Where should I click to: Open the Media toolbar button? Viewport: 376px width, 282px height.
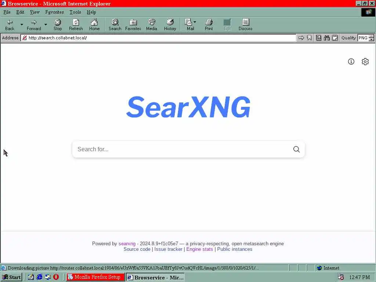[152, 25]
